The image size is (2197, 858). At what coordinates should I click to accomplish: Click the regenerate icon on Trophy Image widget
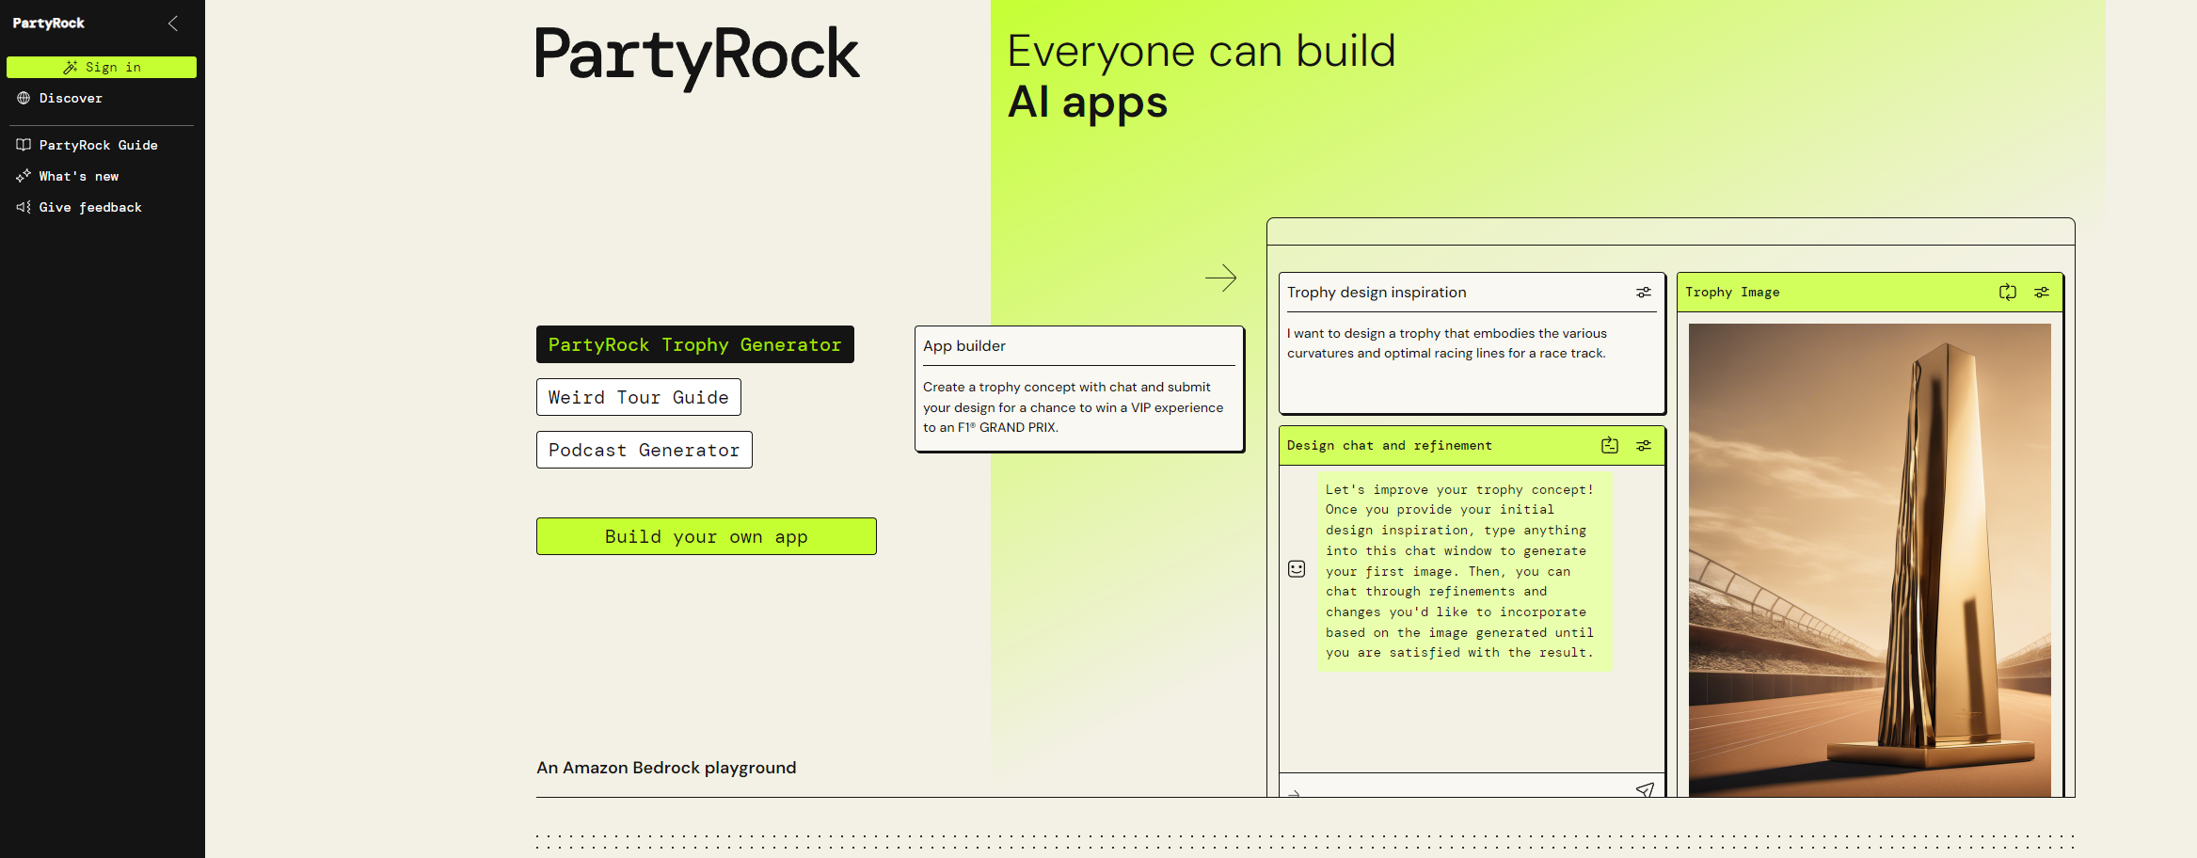[2008, 293]
